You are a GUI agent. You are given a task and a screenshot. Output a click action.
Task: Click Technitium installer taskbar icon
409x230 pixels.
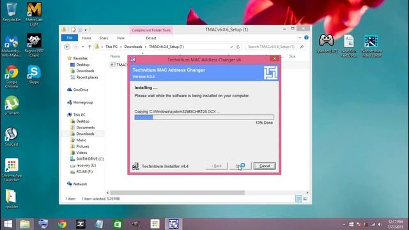pyautogui.click(x=173, y=224)
